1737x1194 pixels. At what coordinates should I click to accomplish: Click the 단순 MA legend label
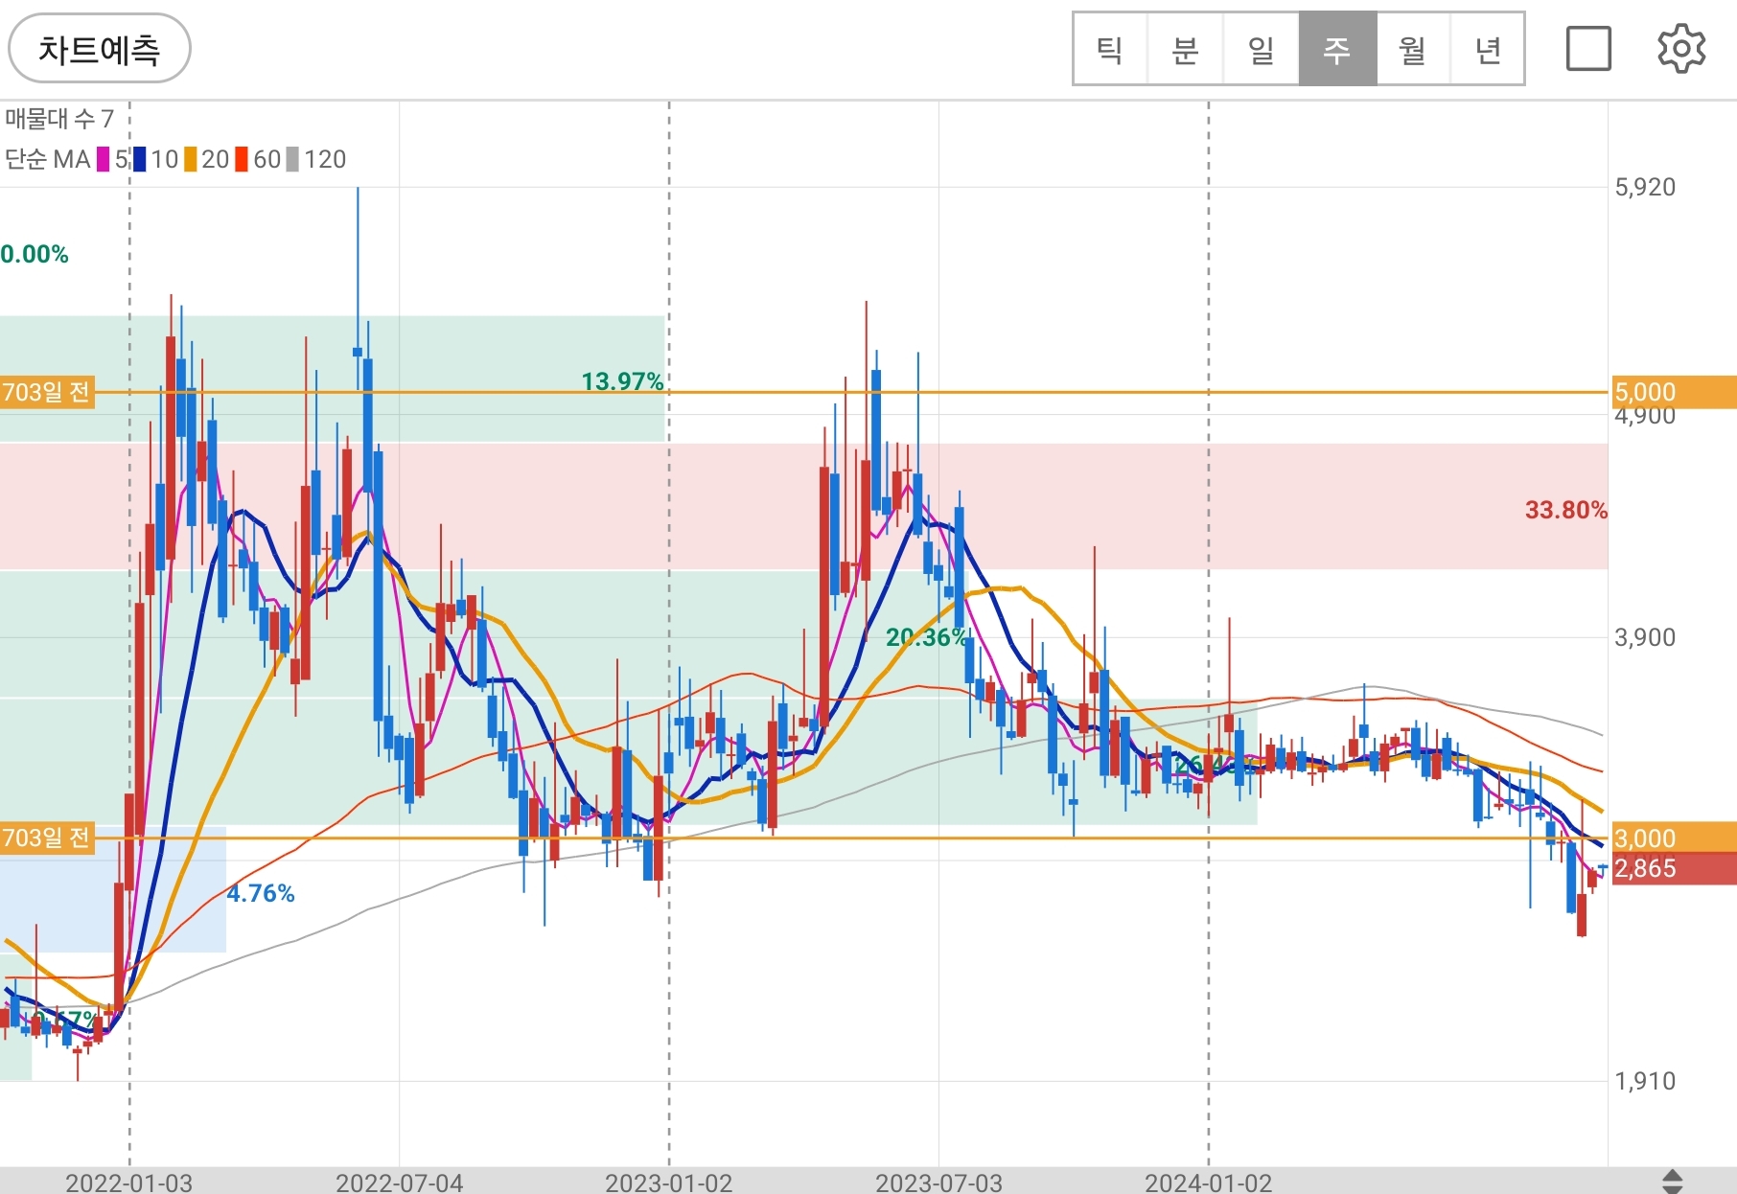coord(47,159)
